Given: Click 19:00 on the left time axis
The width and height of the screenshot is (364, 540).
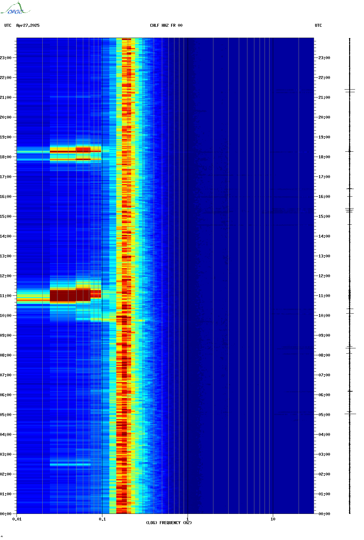Looking at the screenshot, I should coord(6,137).
